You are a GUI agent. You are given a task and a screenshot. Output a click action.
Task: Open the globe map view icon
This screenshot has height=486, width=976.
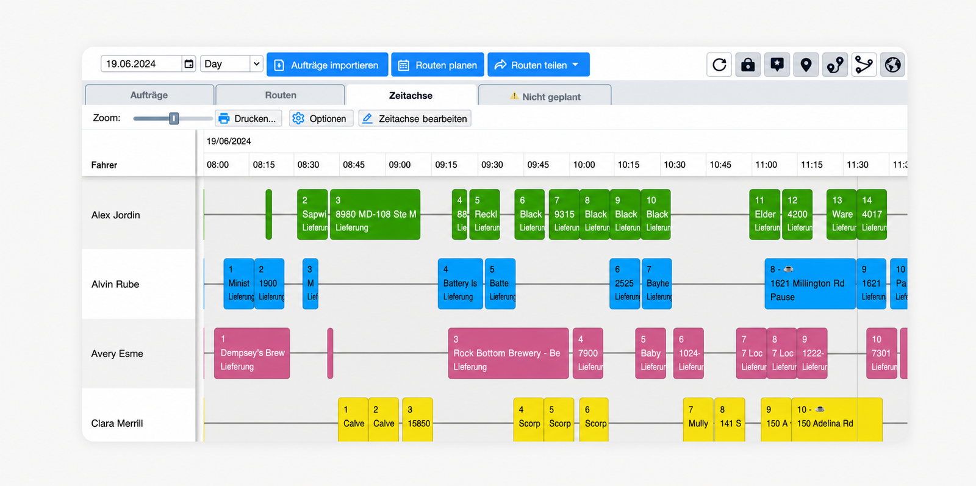[x=892, y=65]
